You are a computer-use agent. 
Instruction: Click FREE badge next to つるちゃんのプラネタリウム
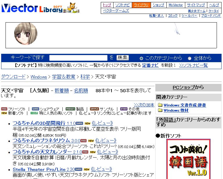point(84,141)
